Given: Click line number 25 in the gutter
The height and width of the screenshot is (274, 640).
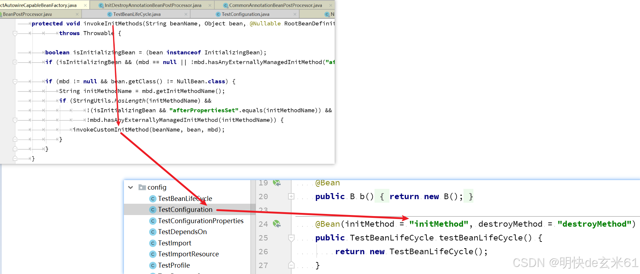Looking at the screenshot, I should (x=263, y=238).
